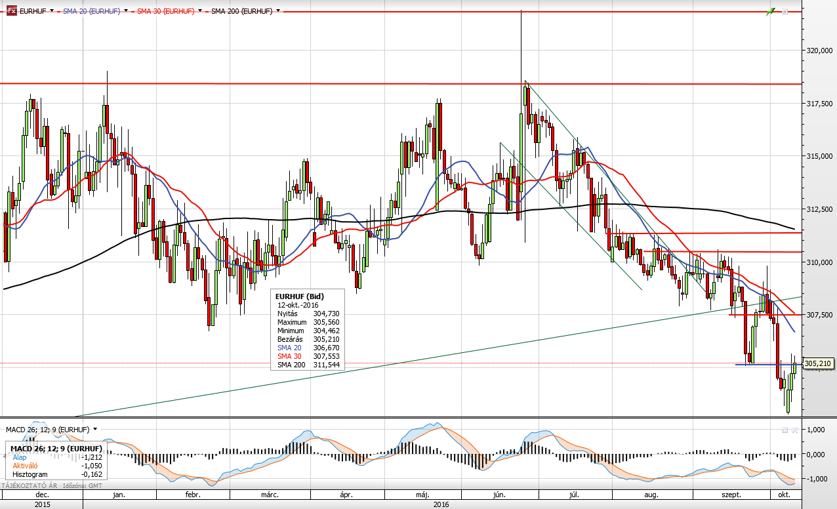Click the 'okt.' month on time axis

coord(785,495)
